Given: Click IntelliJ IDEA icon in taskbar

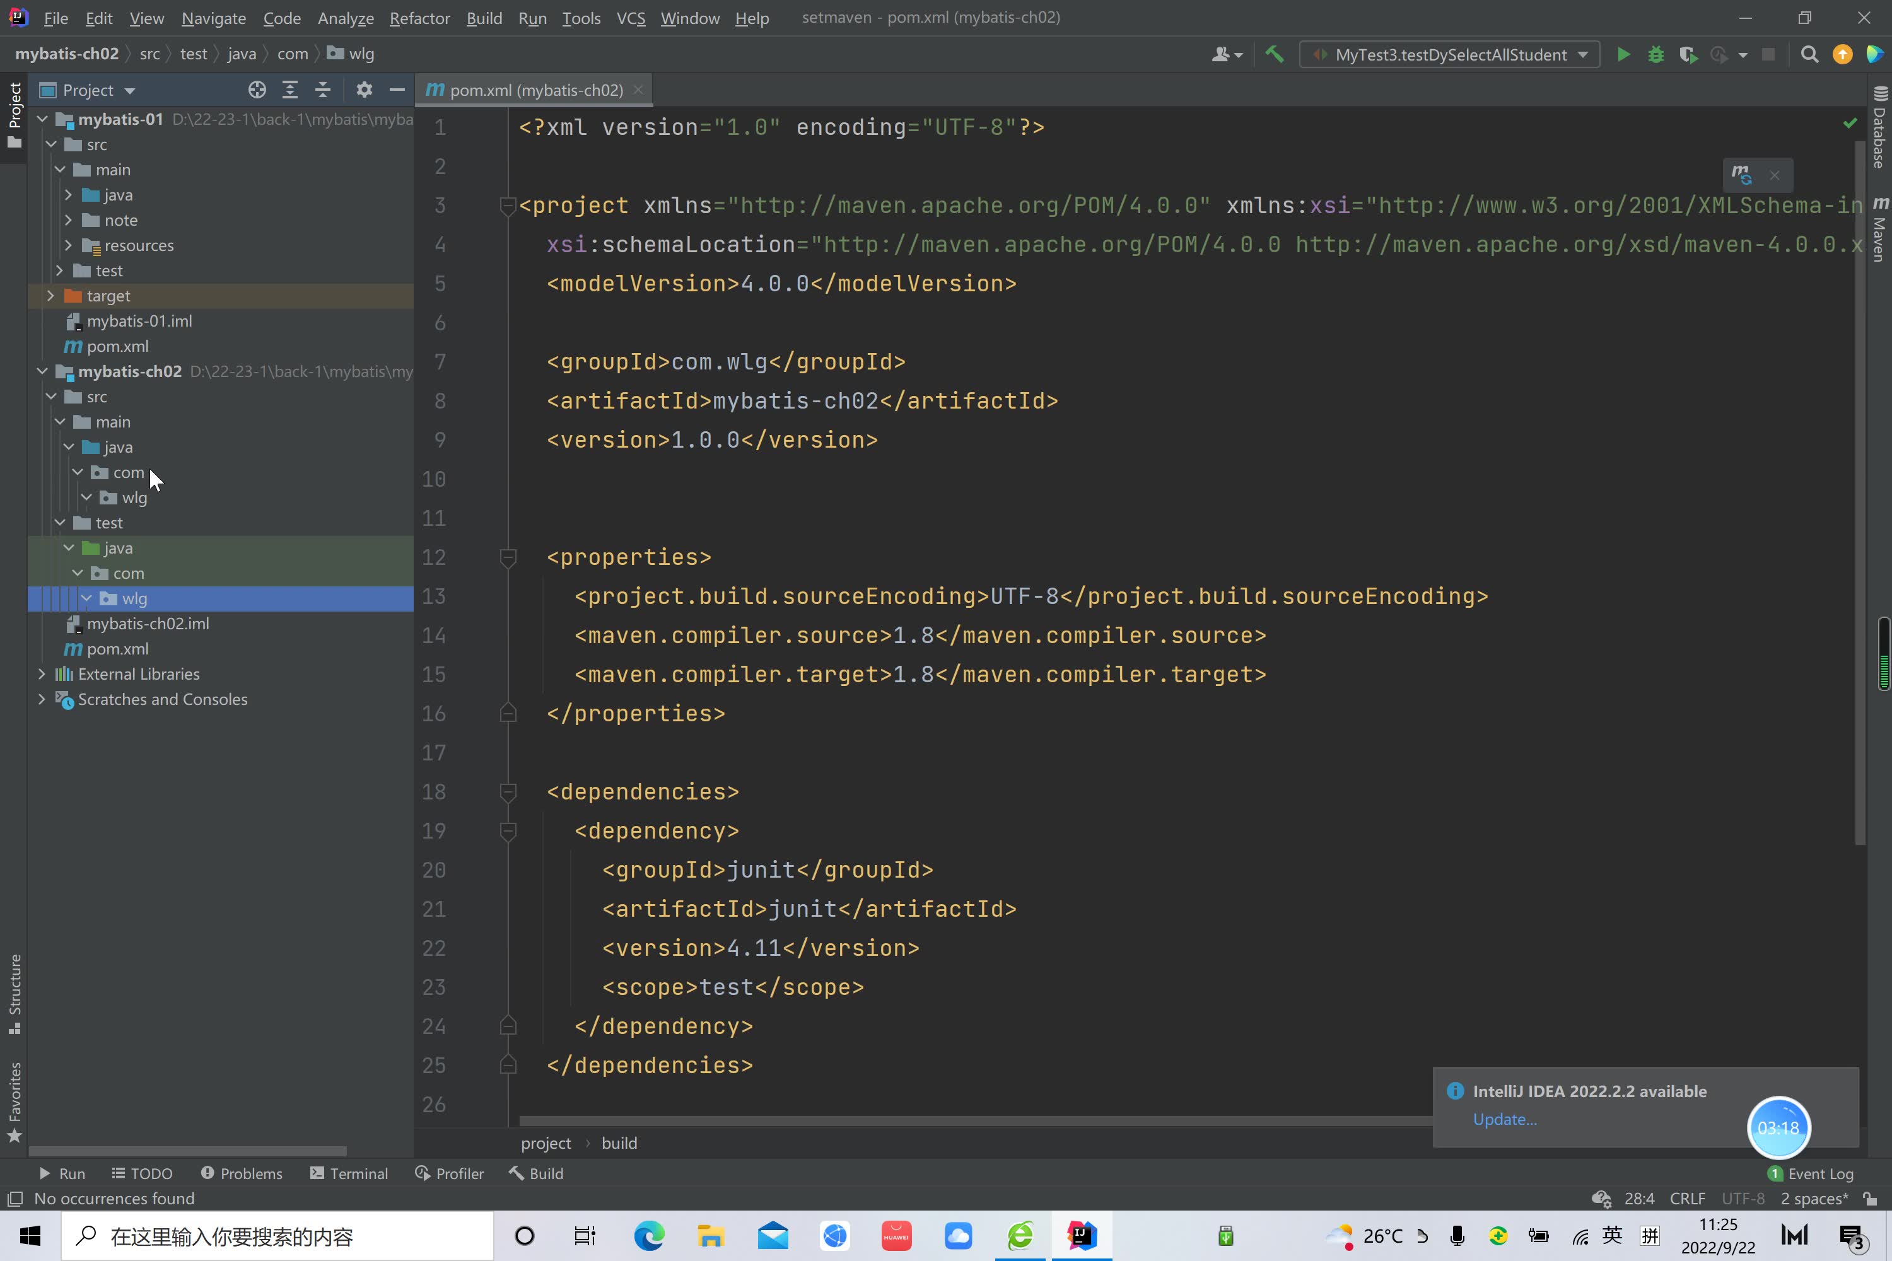Looking at the screenshot, I should [x=1081, y=1235].
